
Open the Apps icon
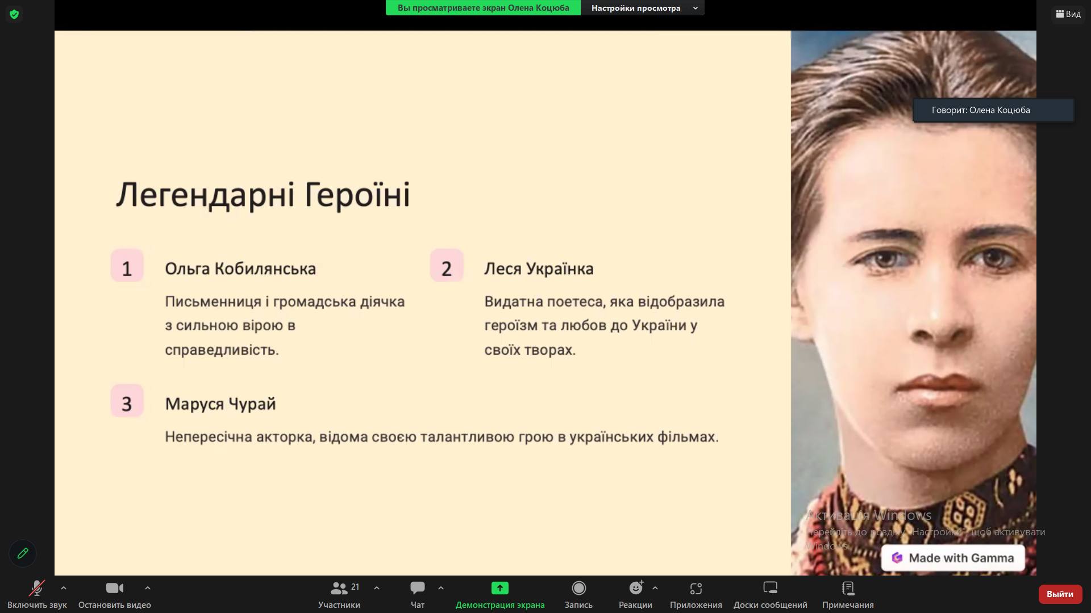coord(696,594)
